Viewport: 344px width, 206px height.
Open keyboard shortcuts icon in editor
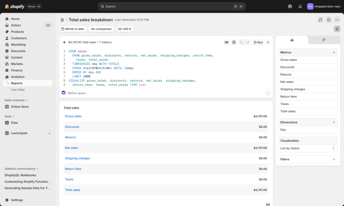[x=227, y=43]
